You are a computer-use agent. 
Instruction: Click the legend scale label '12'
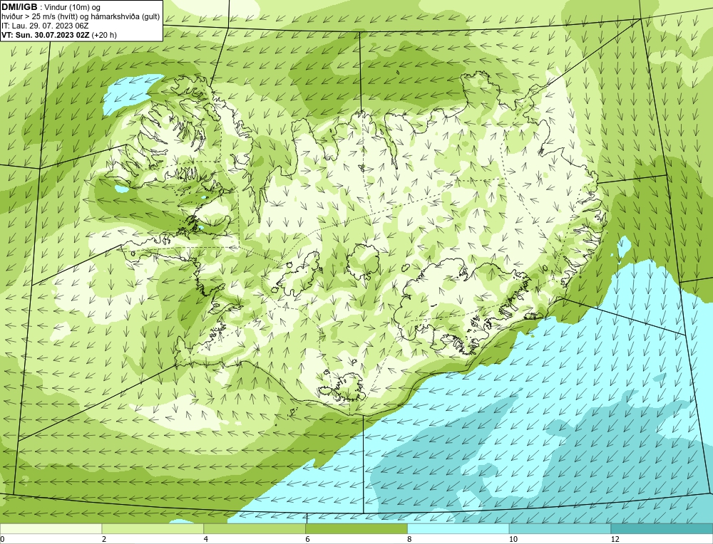[615, 540]
